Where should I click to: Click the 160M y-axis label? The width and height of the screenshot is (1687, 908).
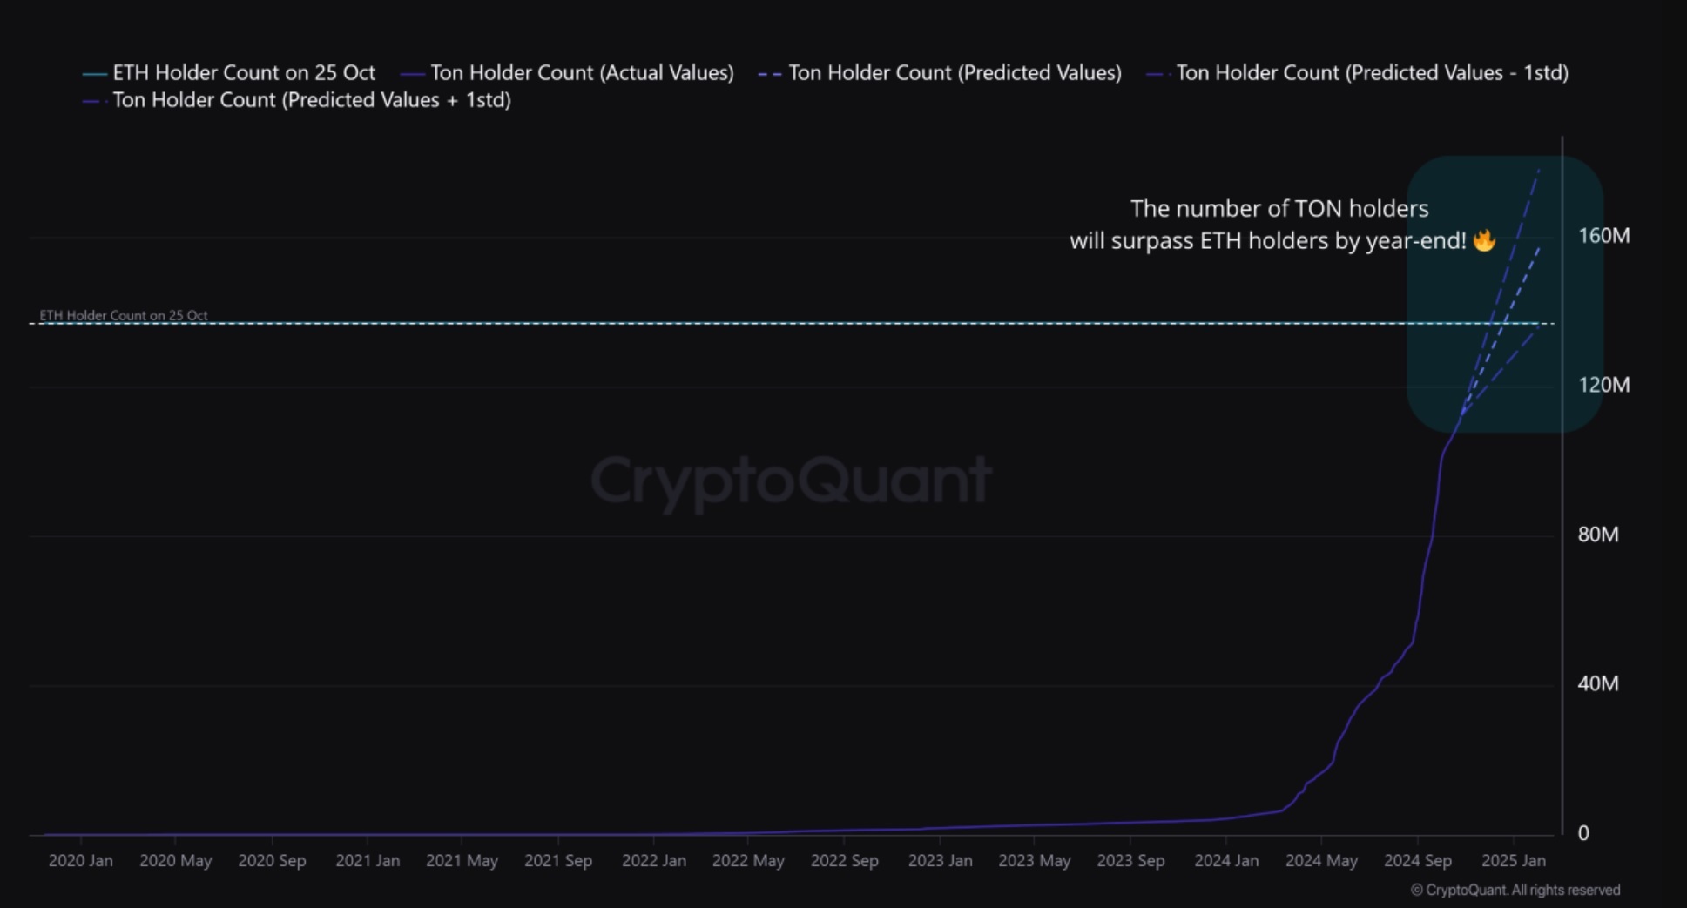1603,236
